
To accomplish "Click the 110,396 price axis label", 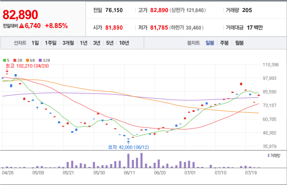I will click(271, 65).
